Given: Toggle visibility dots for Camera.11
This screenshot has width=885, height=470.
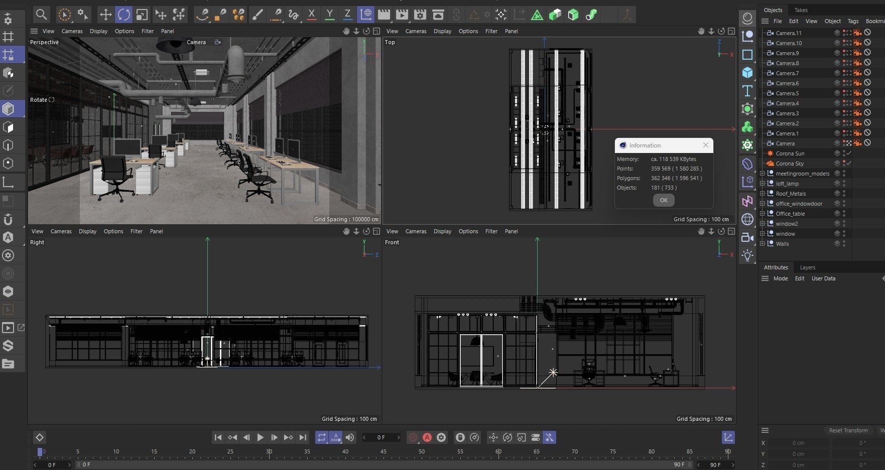Looking at the screenshot, I should 844,33.
